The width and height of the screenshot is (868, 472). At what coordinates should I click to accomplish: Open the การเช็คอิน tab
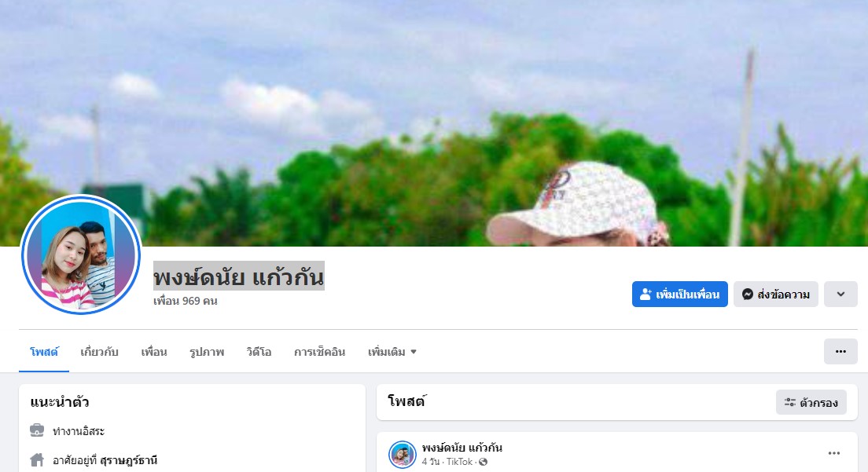319,352
